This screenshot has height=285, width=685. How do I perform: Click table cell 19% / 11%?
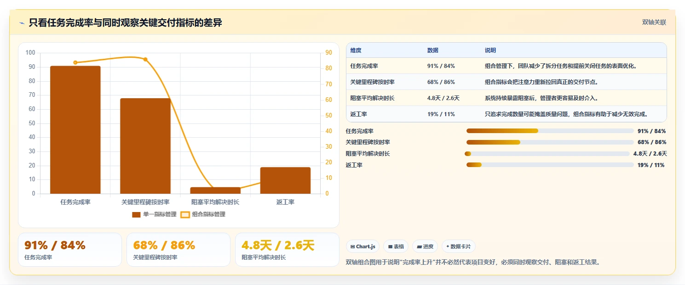tap(441, 114)
